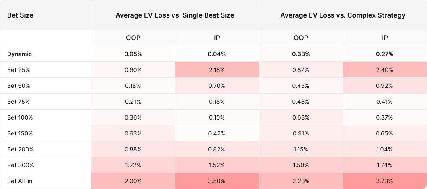
Task: Click the 1.15% cell in Bet 200% row
Action: (301, 149)
